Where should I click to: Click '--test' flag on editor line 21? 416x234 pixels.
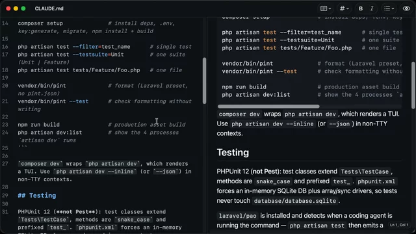79,101
